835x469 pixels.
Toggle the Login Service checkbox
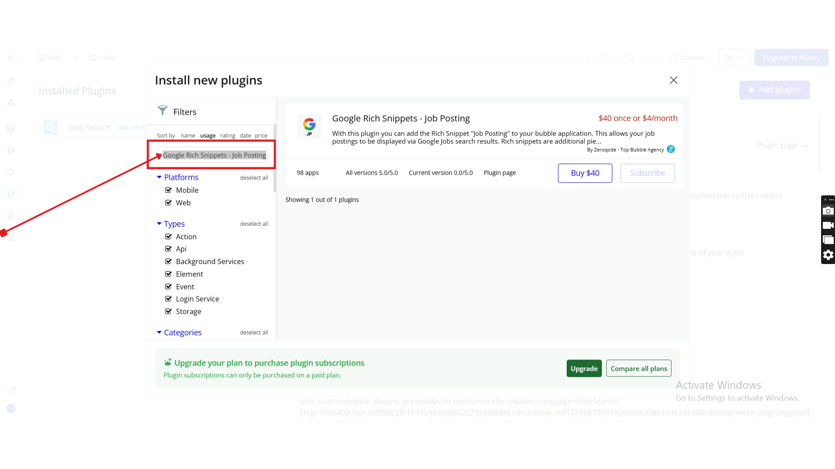point(168,299)
